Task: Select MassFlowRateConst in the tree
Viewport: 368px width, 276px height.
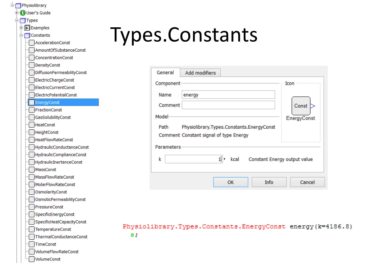Action: coord(55,177)
